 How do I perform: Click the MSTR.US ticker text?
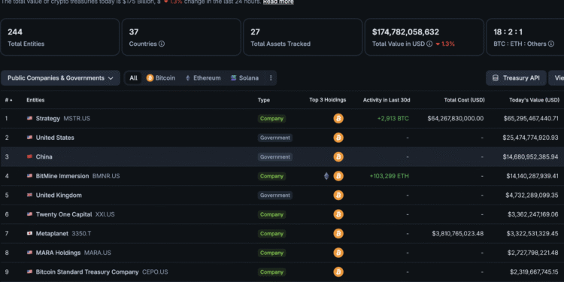point(77,118)
